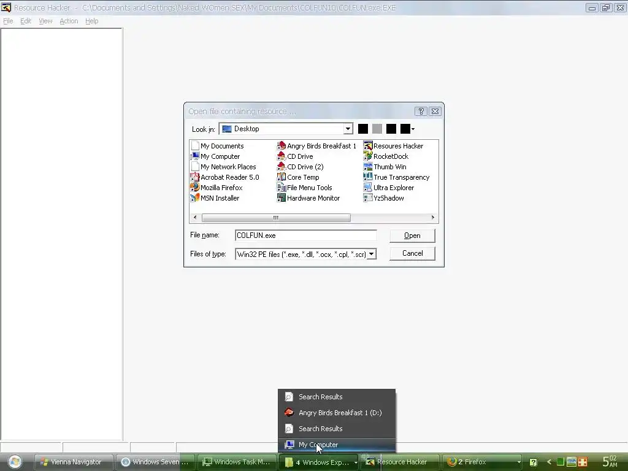
Task: Select Ultra Explorer icon
Action: (x=368, y=188)
